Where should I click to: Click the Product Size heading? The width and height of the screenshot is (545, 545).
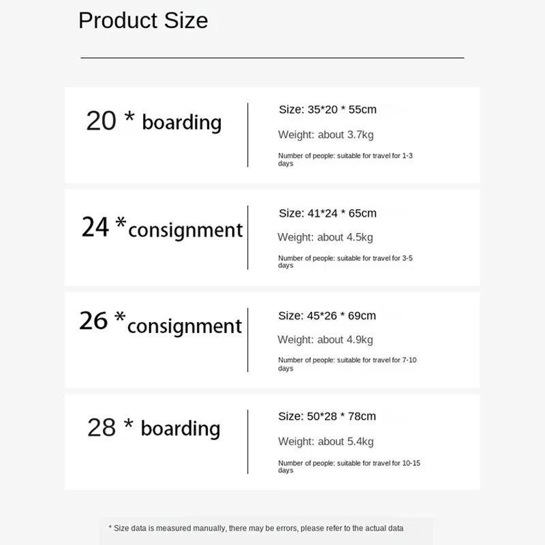tap(143, 21)
